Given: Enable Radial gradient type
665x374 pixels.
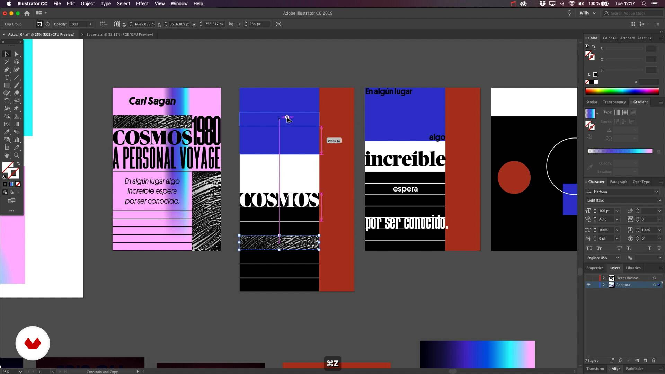Looking at the screenshot, I should point(625,112).
